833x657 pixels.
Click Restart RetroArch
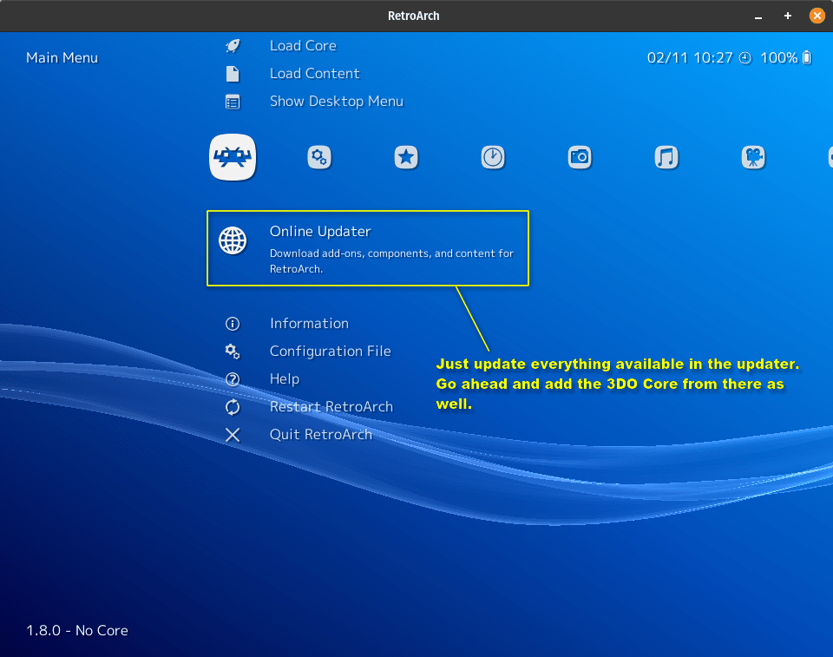(x=331, y=407)
